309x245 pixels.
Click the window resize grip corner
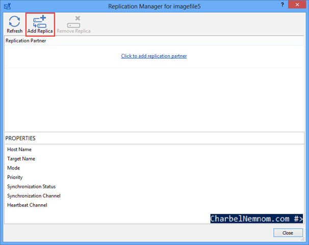click(303, 239)
